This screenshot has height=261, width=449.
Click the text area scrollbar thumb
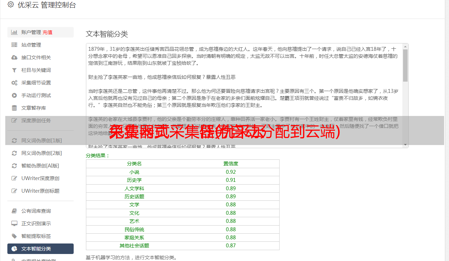tap(405, 65)
